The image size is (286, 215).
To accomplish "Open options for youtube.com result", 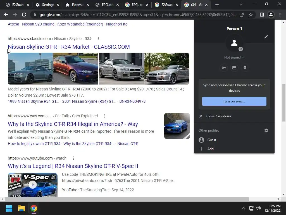I will pyautogui.click(x=73, y=158).
